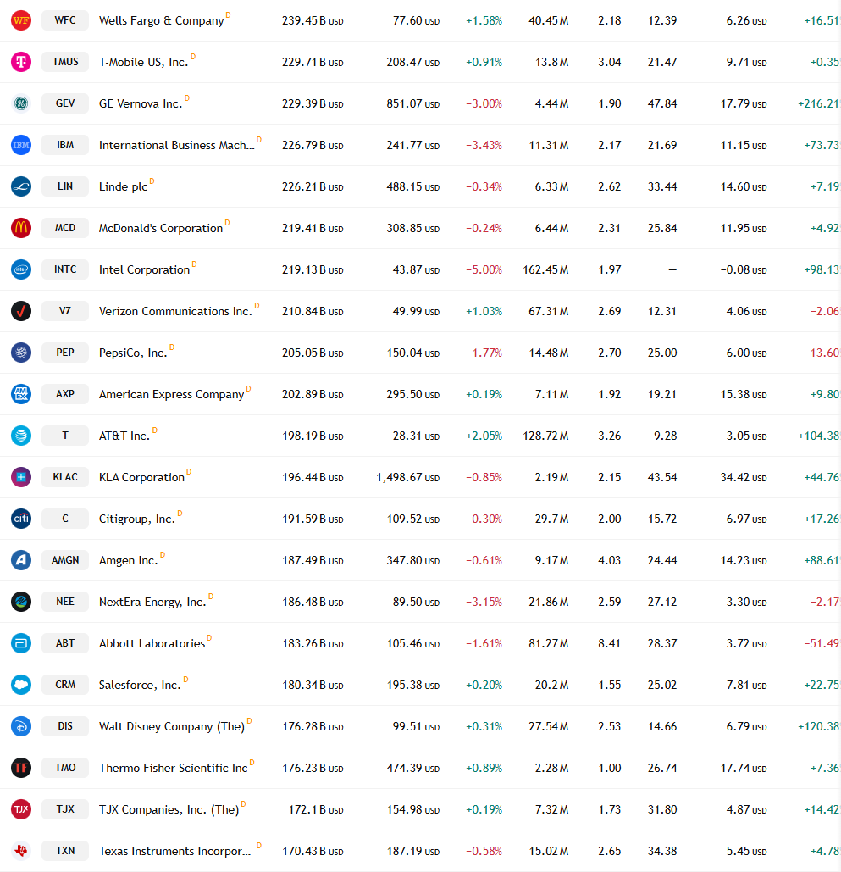Click the Intel logo icon
Screen dimensions: 841x872
coord(21,269)
